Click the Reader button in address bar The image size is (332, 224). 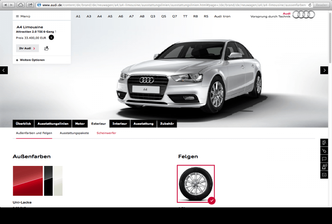point(321,5)
